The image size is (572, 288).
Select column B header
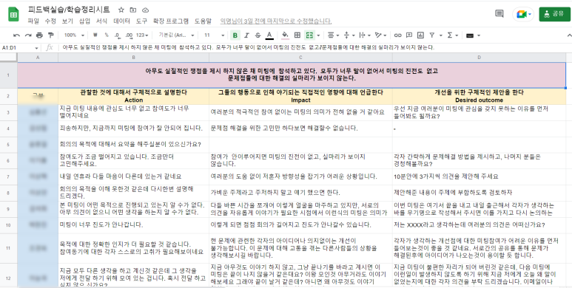(133, 58)
